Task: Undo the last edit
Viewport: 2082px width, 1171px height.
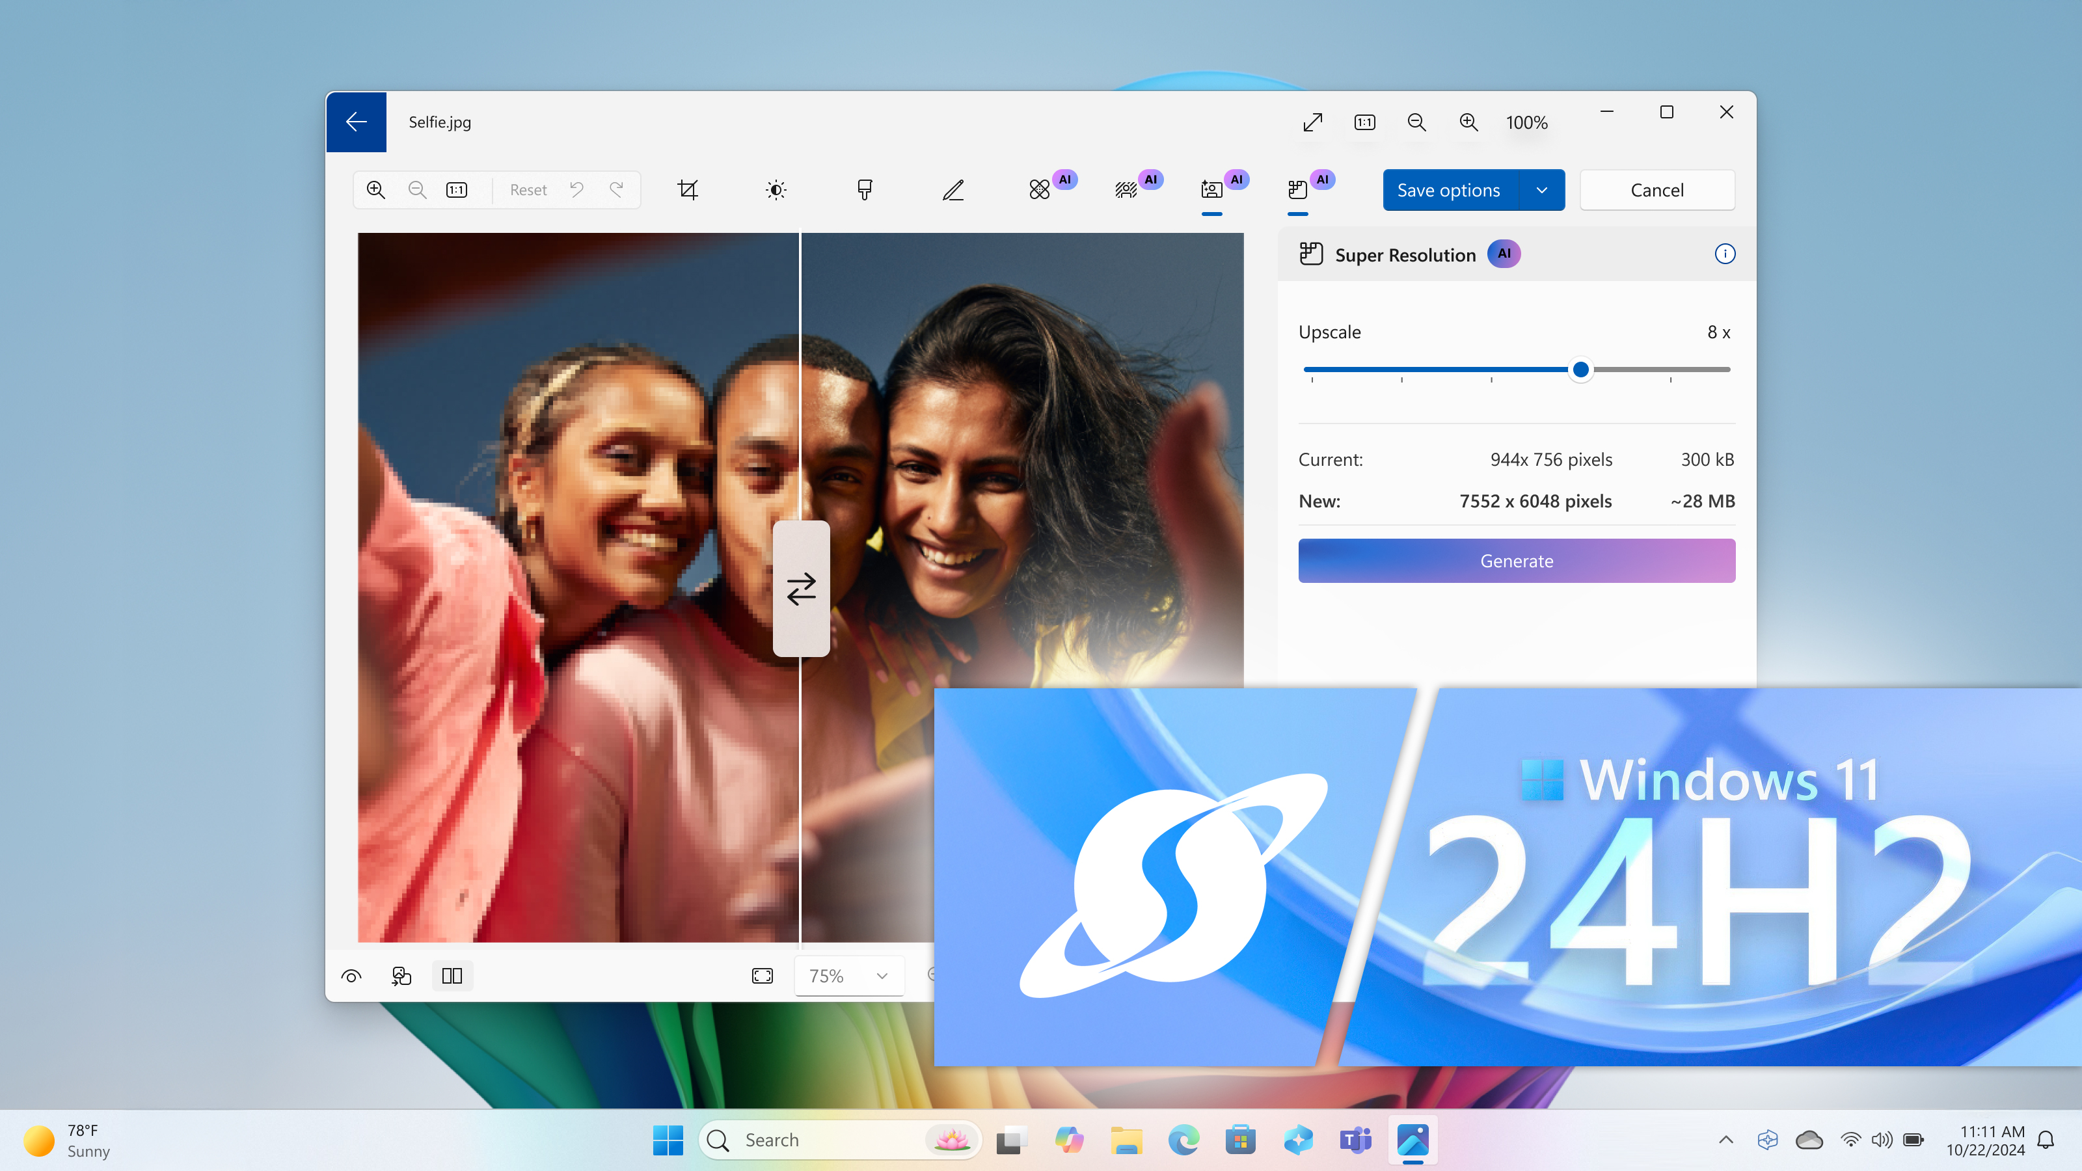Action: pyautogui.click(x=576, y=190)
